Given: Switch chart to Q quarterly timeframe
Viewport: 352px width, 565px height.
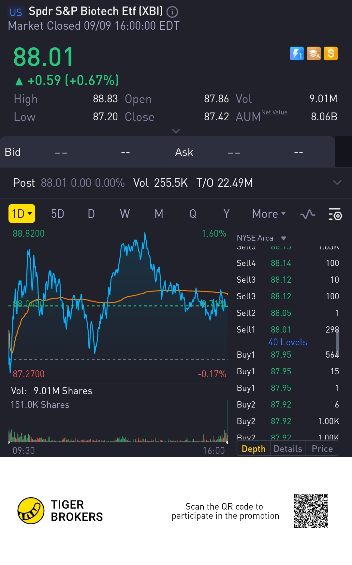Looking at the screenshot, I should tap(193, 214).
